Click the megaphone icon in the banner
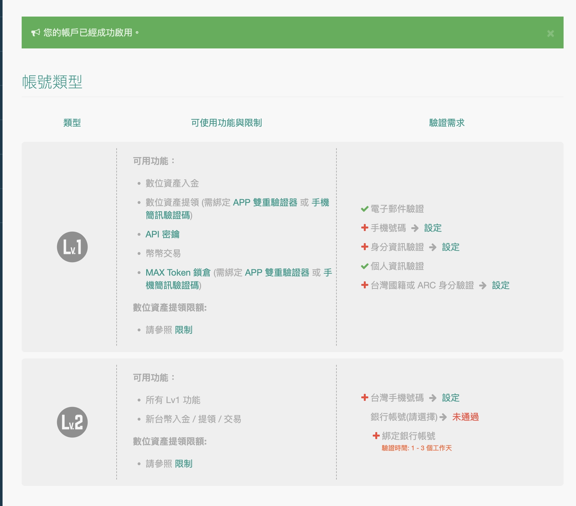576x506 pixels. click(x=35, y=33)
